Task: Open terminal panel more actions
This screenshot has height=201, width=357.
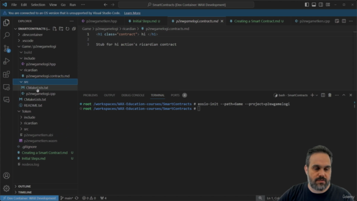Action: (337, 95)
